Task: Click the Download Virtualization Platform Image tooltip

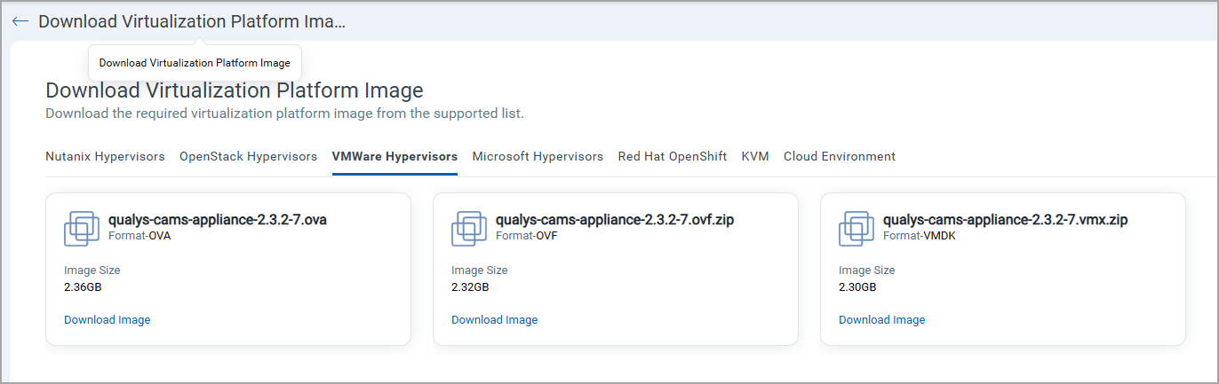Action: pyautogui.click(x=195, y=63)
